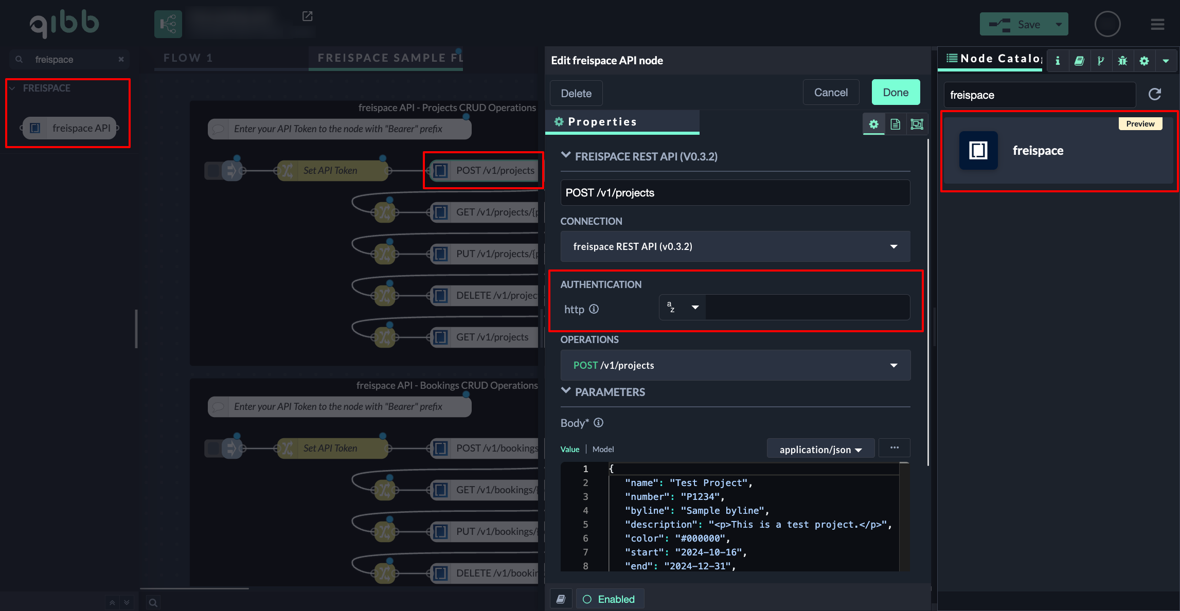
Task: Open the sidebar help book icon
Action: 1079,61
